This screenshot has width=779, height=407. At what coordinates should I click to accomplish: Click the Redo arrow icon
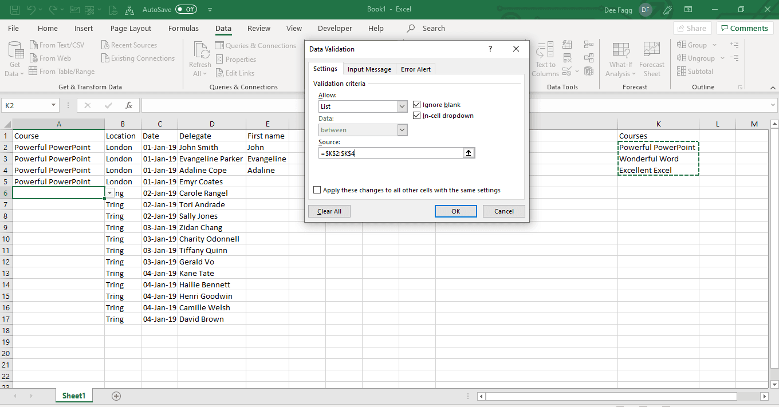coord(53,10)
